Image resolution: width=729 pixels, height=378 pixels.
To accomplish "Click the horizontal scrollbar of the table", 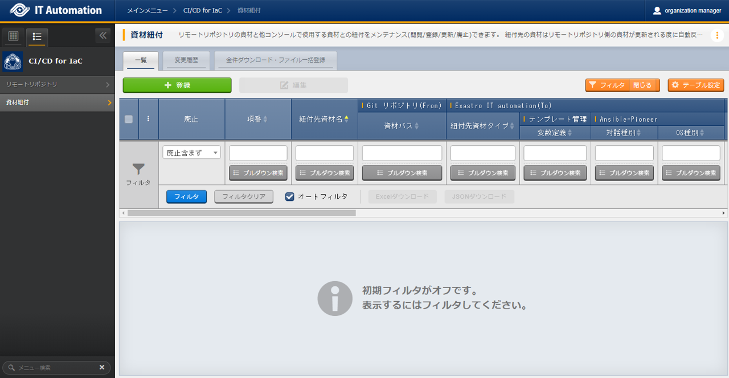I will tap(241, 213).
